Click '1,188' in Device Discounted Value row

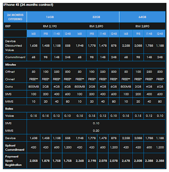[160, 46]
